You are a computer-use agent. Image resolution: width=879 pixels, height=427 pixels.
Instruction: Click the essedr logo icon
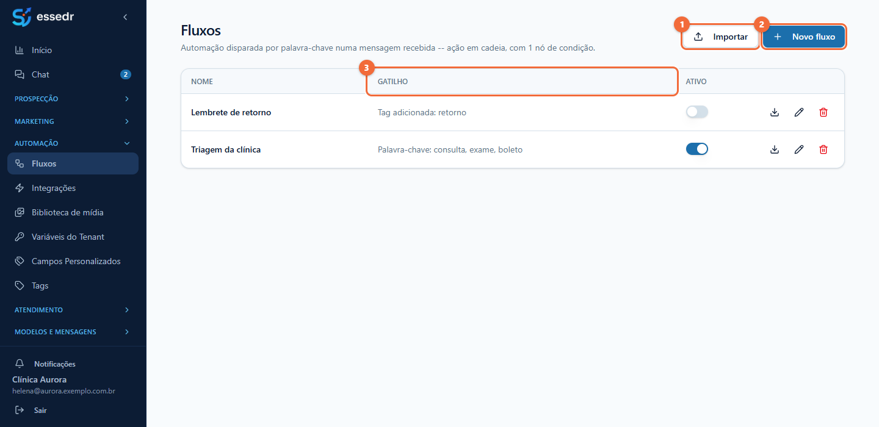coord(22,17)
